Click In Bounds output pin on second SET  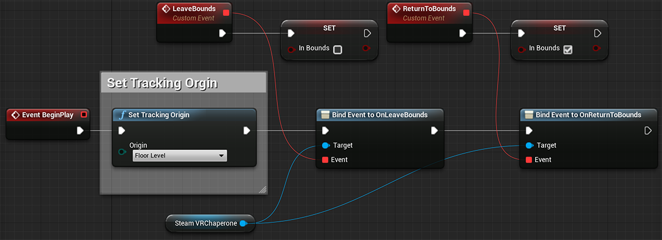tap(597, 49)
